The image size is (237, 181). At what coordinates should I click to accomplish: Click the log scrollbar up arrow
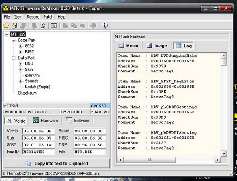click(x=224, y=56)
